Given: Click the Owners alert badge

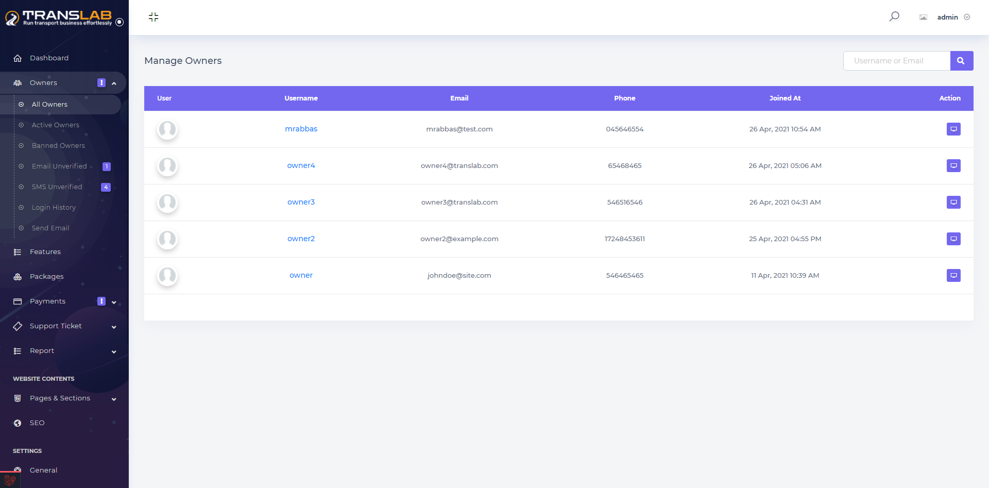Looking at the screenshot, I should point(101,83).
